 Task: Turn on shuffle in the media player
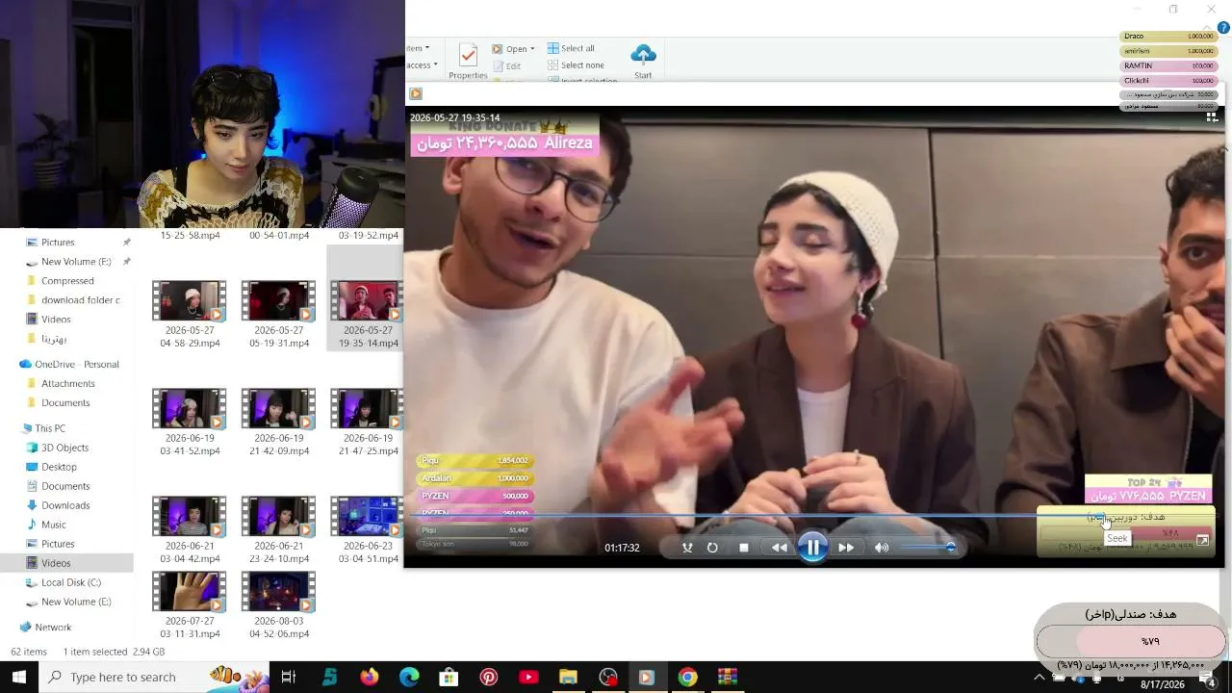pos(687,548)
